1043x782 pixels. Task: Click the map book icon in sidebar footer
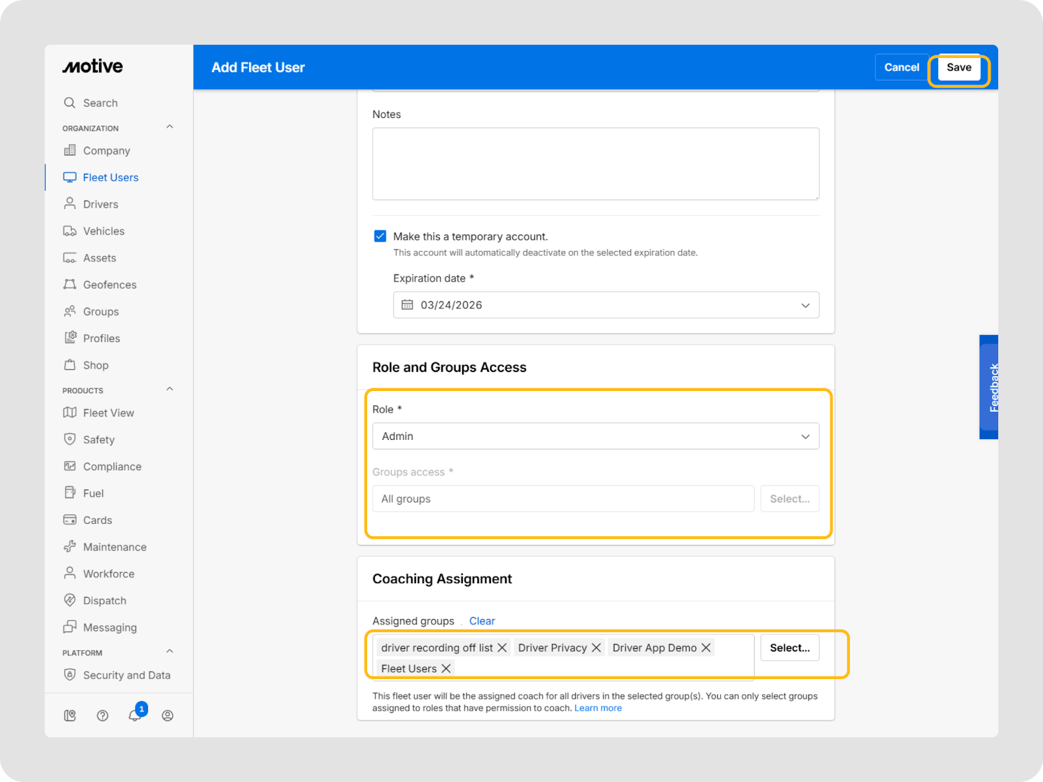[70, 716]
